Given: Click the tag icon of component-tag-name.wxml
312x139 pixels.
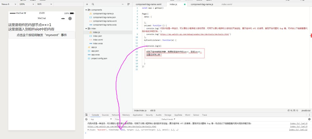Looking at the screenshot, I should [x=90, y=21].
